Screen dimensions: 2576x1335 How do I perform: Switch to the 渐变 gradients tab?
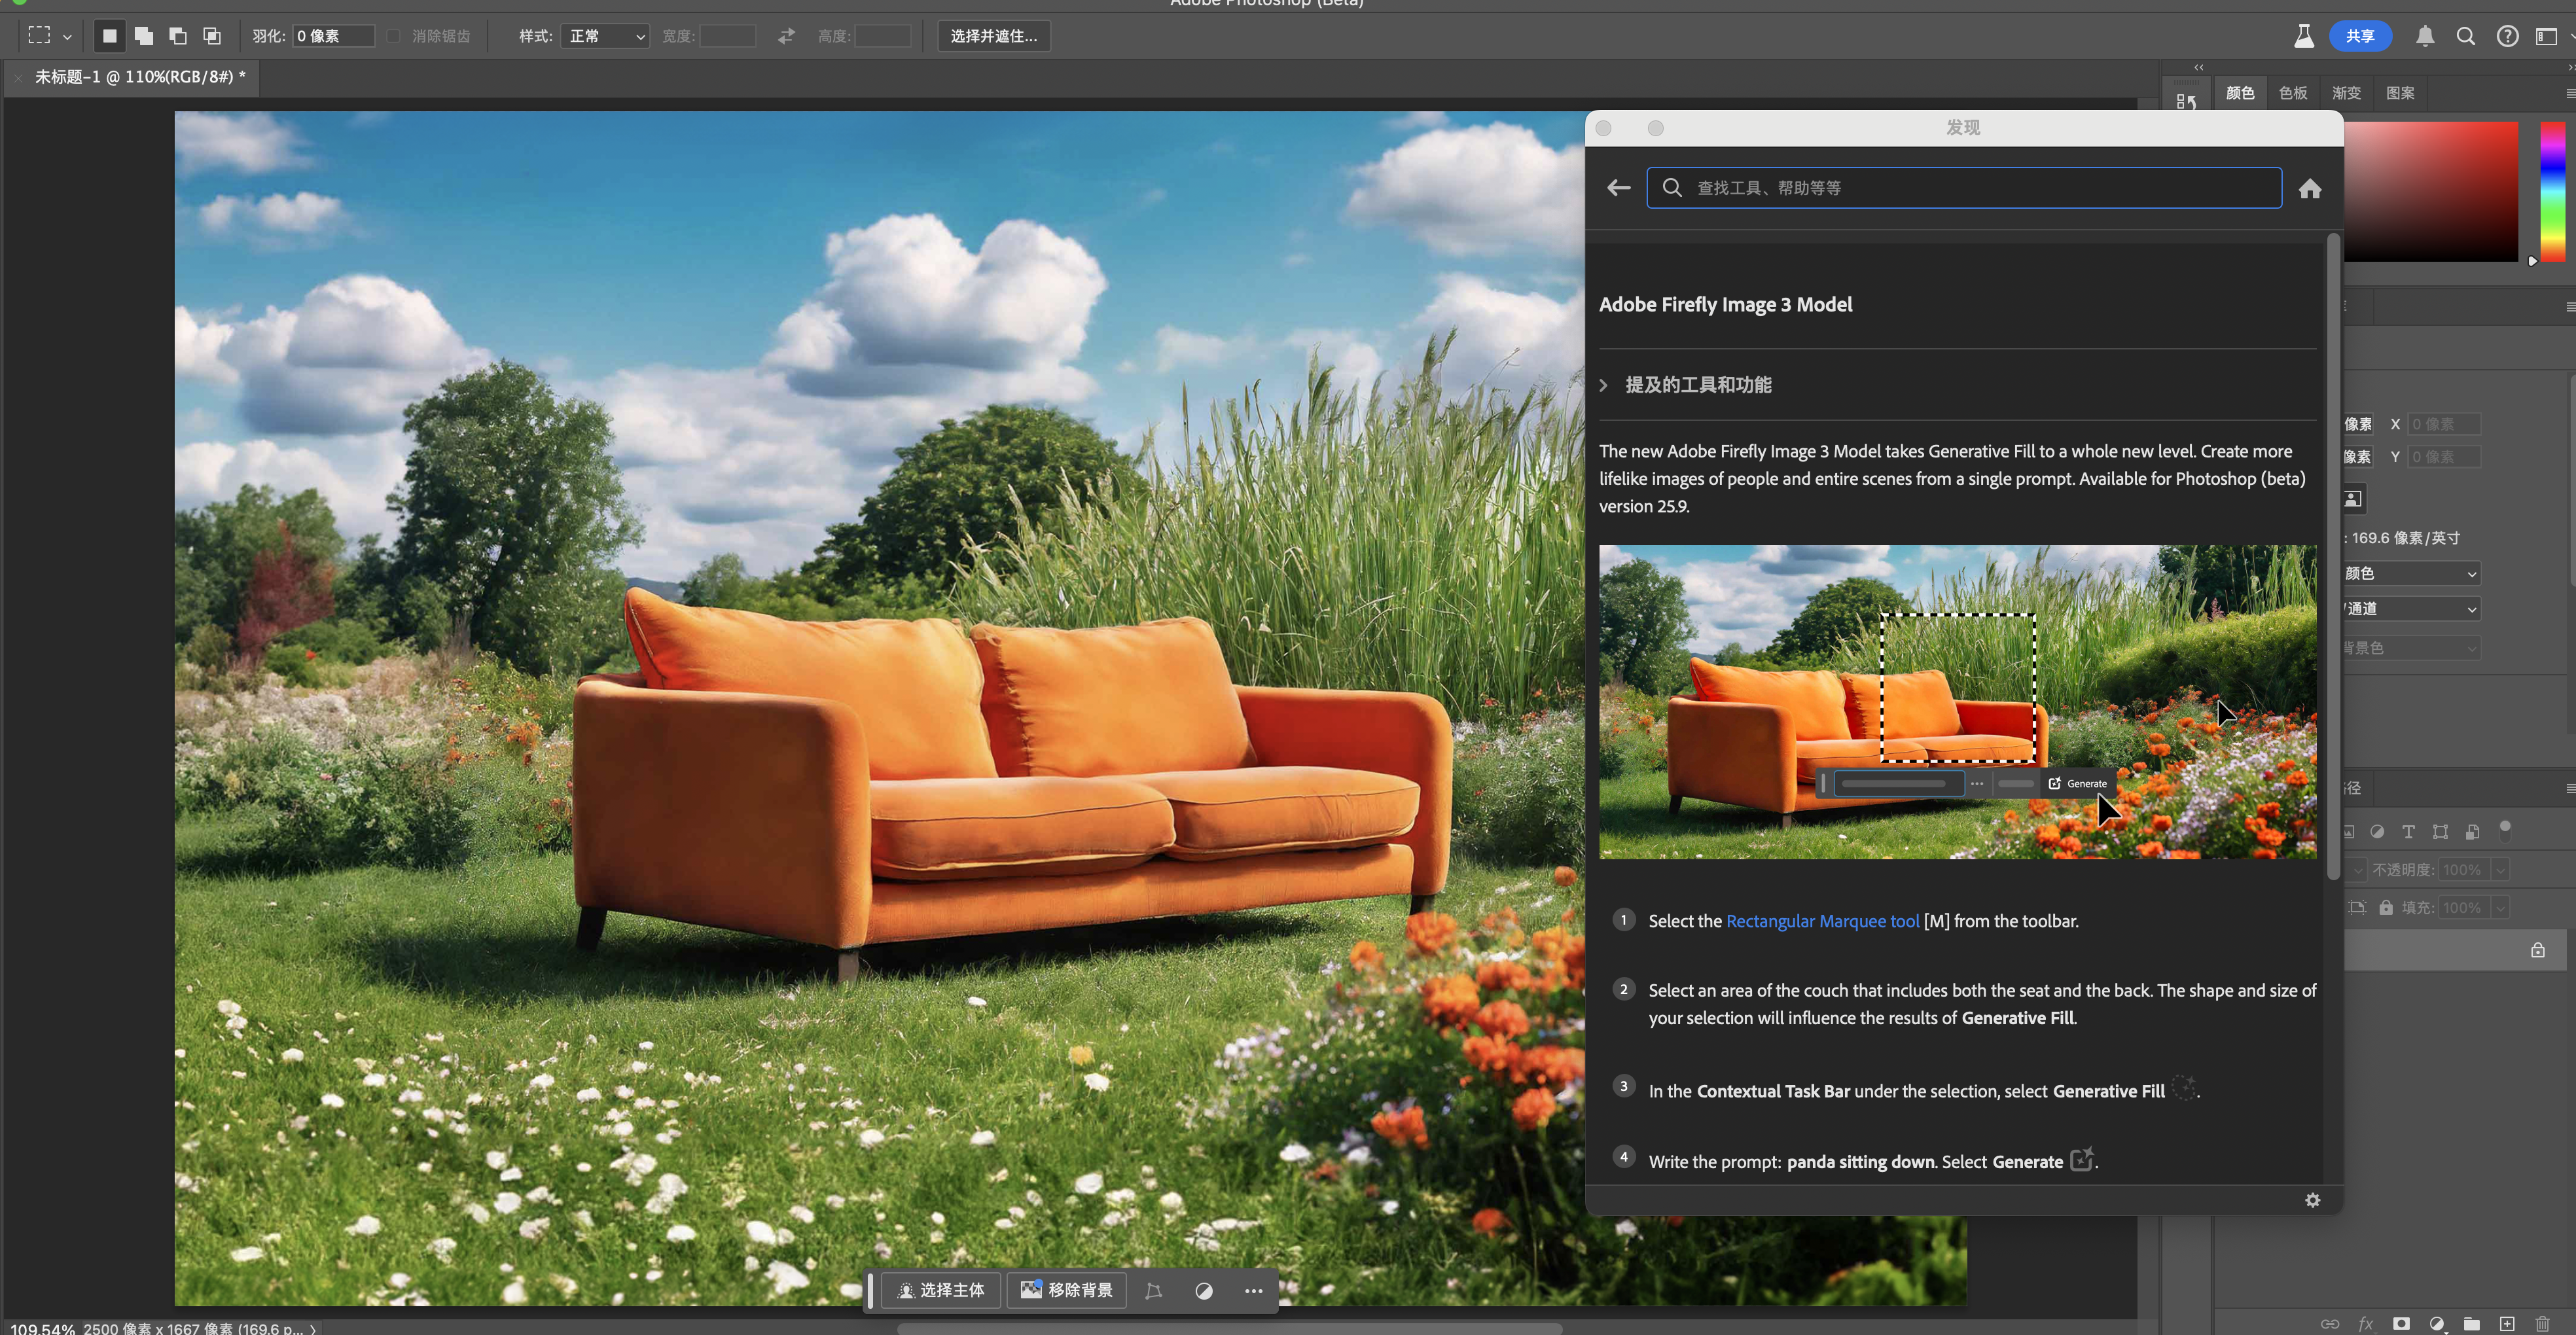click(x=2346, y=93)
